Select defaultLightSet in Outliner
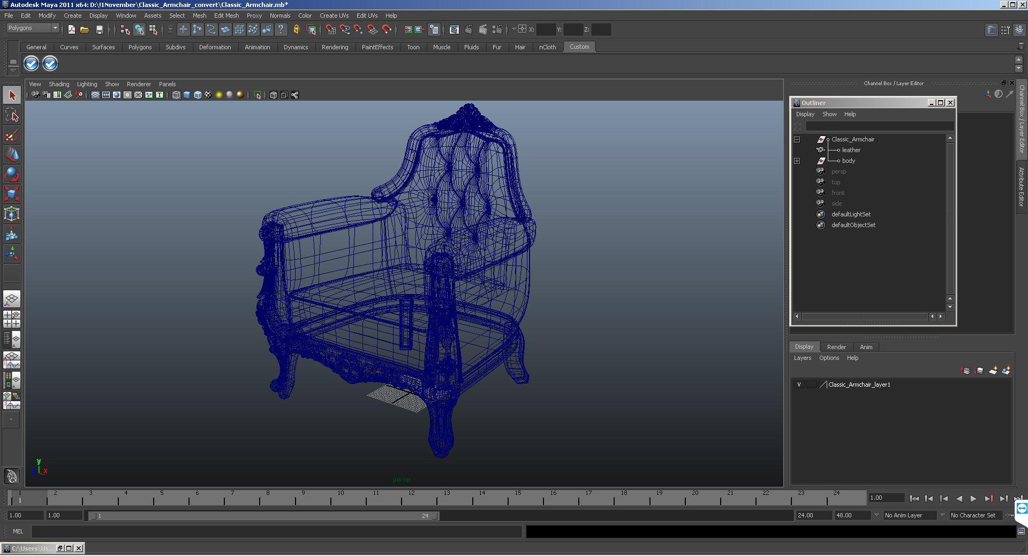This screenshot has height=557, width=1028. pyautogui.click(x=851, y=214)
